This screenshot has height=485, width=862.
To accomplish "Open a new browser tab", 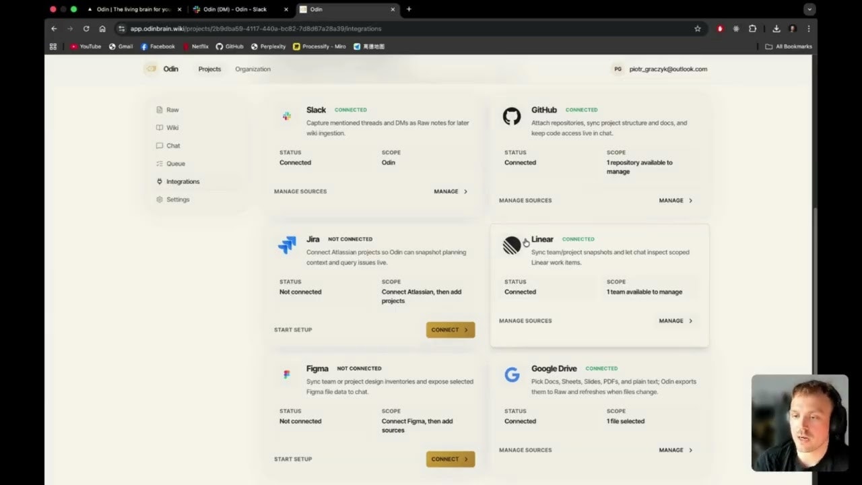I will (409, 9).
